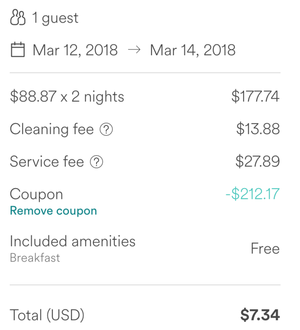Remove the applied coupon
300x330 pixels.
(x=53, y=211)
